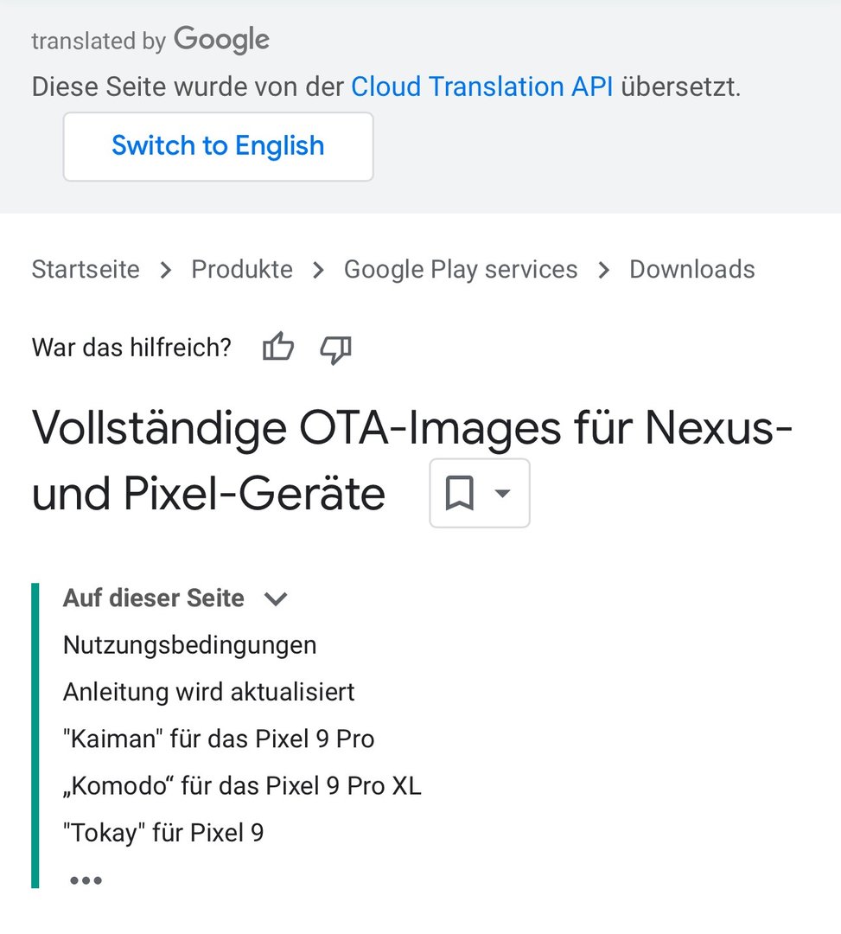Select the Downloads breadcrumb
841x934 pixels.
[691, 269]
